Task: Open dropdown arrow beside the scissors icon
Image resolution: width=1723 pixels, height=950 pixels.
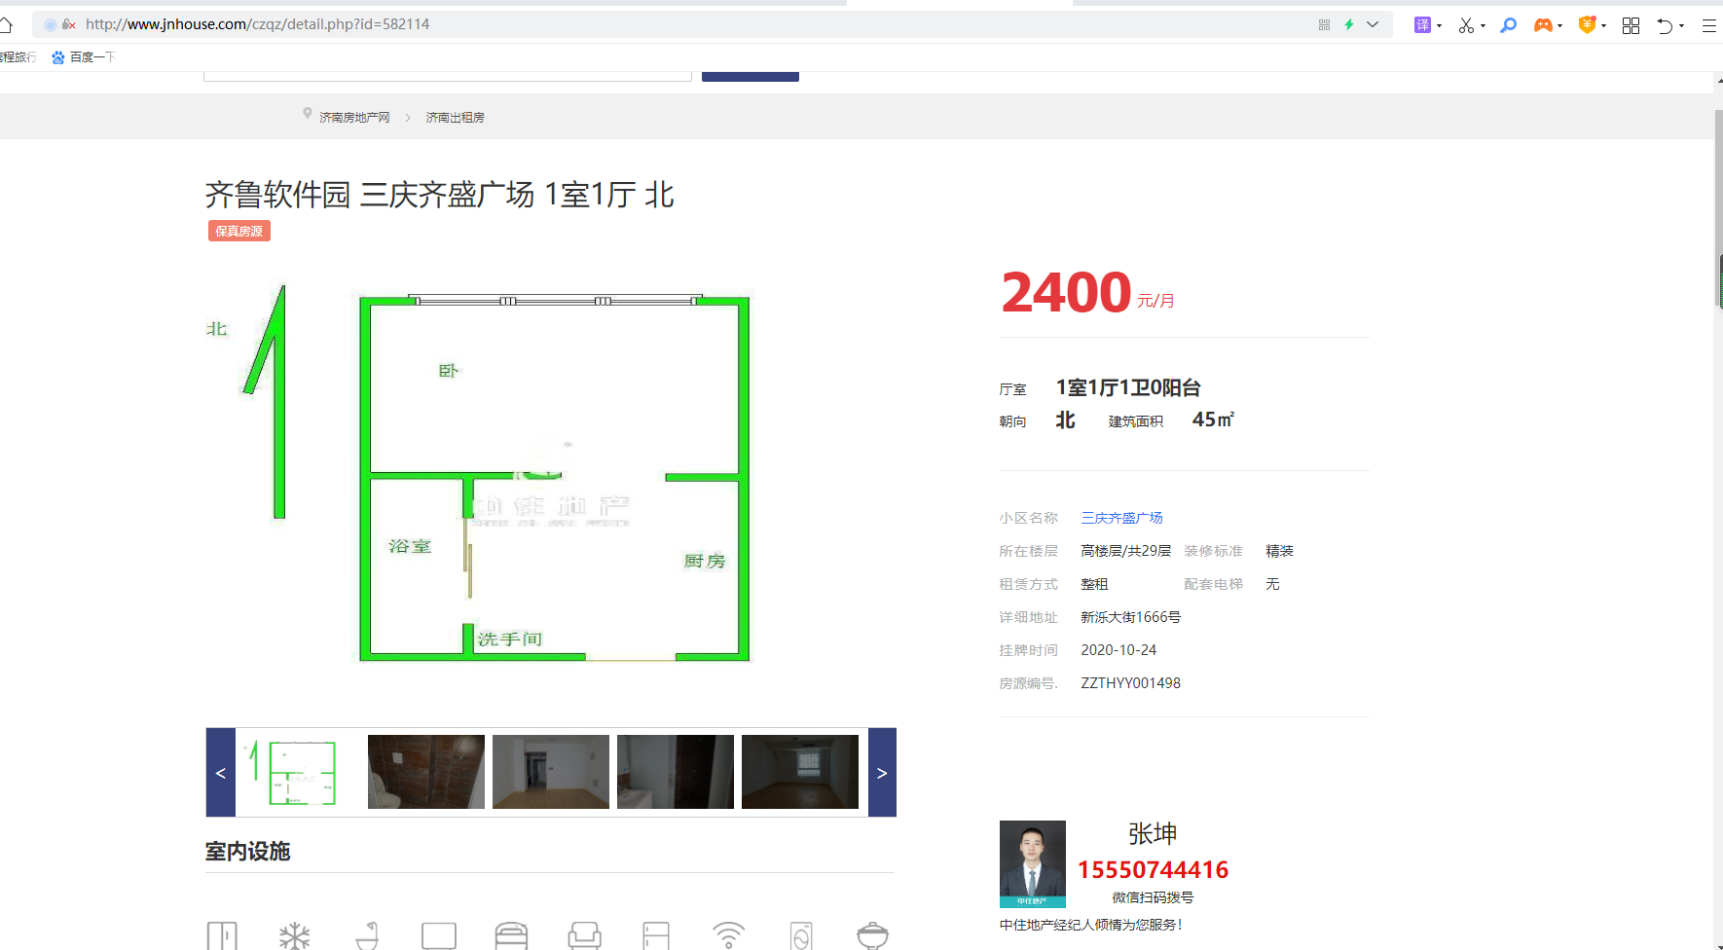Action: pos(1483,26)
